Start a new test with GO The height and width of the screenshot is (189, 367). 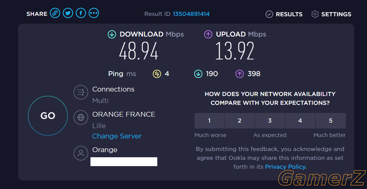pyautogui.click(x=48, y=116)
